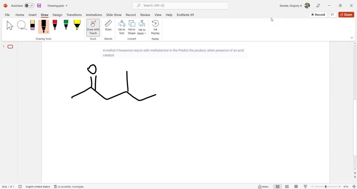Open Ink to Math dropdown

(x=142, y=33)
